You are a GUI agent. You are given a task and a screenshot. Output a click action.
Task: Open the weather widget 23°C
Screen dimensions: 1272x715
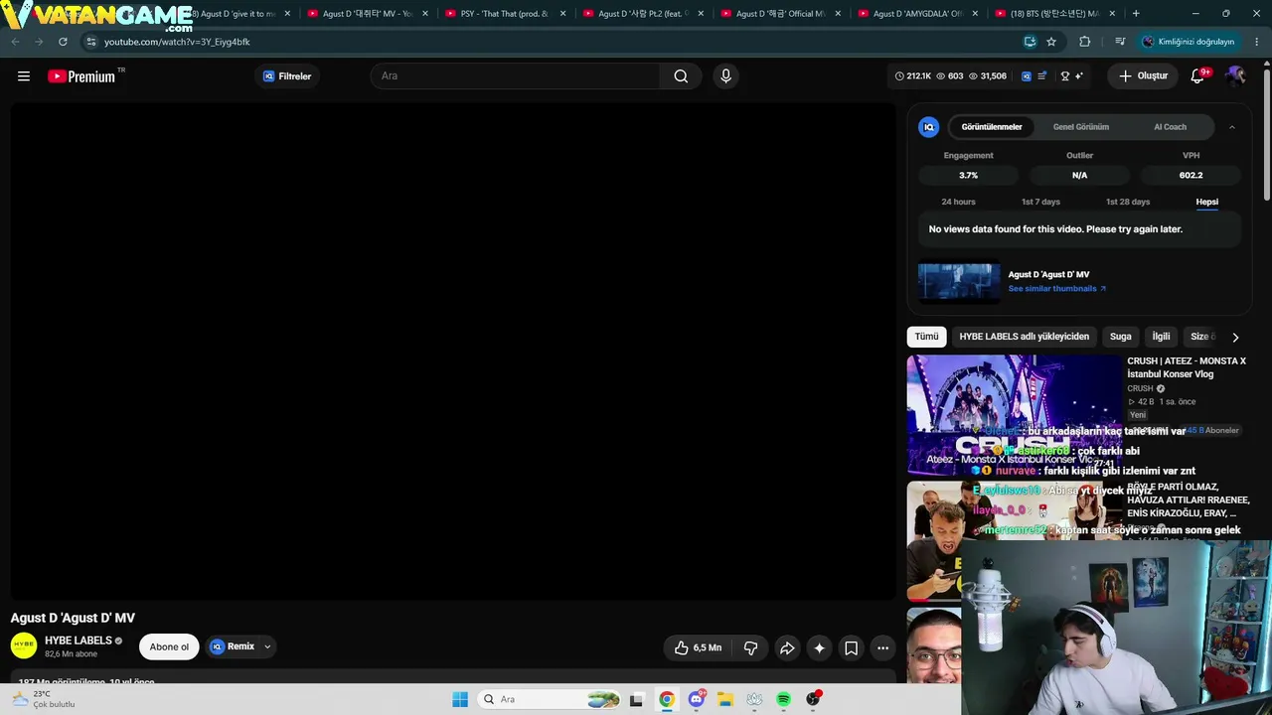pos(44,699)
